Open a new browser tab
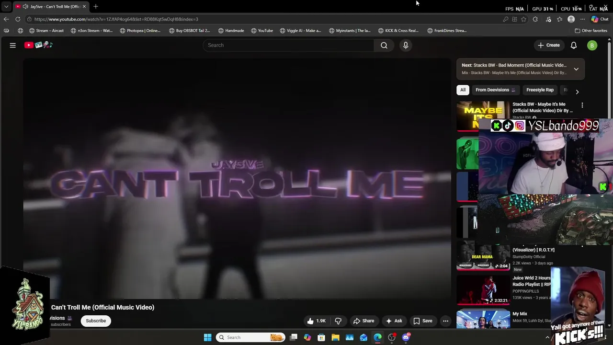Screen dimensions: 613x345 pyautogui.click(x=96, y=6)
